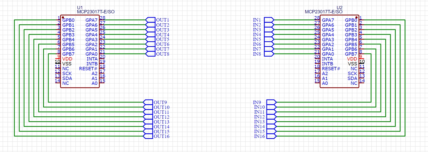Select the OUT5 net port symbol
This screenshot has height=152, width=428.
150,39
